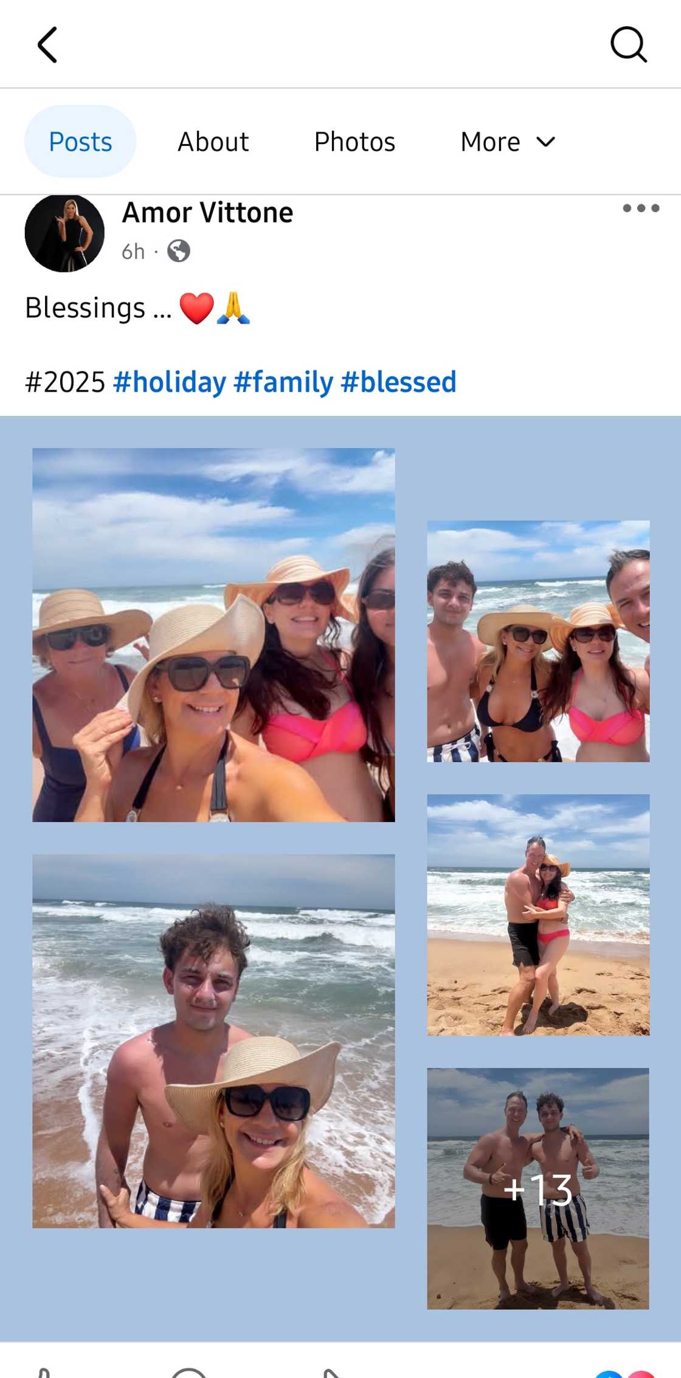The height and width of the screenshot is (1378, 681).
Task: Expand the More dropdown menu
Action: pos(508,142)
